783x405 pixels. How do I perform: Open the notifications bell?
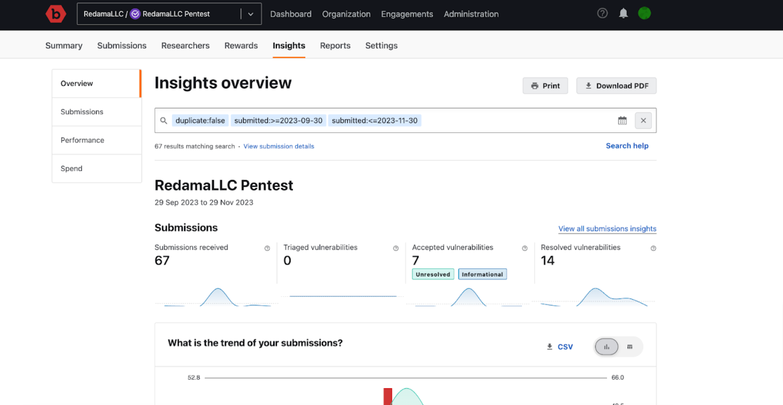[623, 13]
